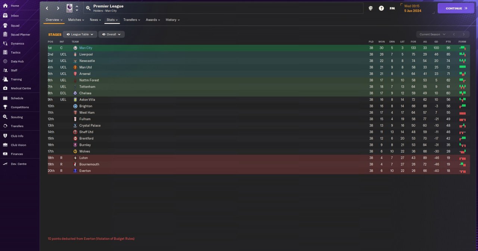Open the Tactics board icon

[x=5, y=53]
